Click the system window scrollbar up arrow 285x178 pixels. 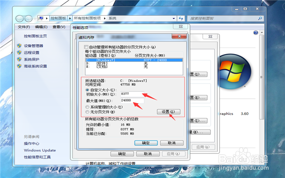point(262,33)
